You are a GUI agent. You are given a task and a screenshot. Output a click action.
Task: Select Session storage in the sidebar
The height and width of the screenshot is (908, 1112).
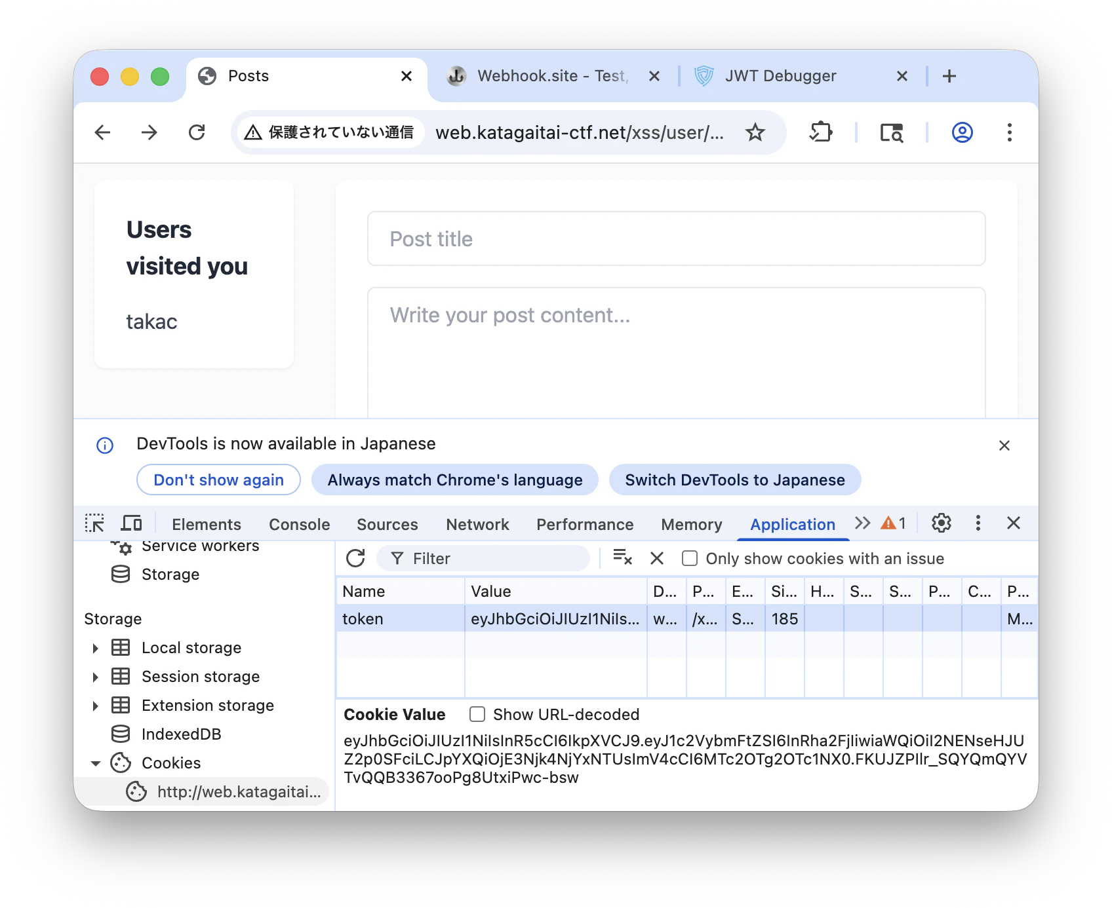coord(201,677)
